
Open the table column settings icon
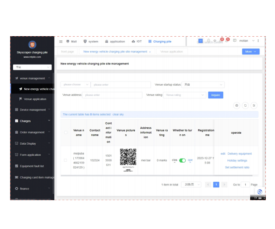pos(236,105)
